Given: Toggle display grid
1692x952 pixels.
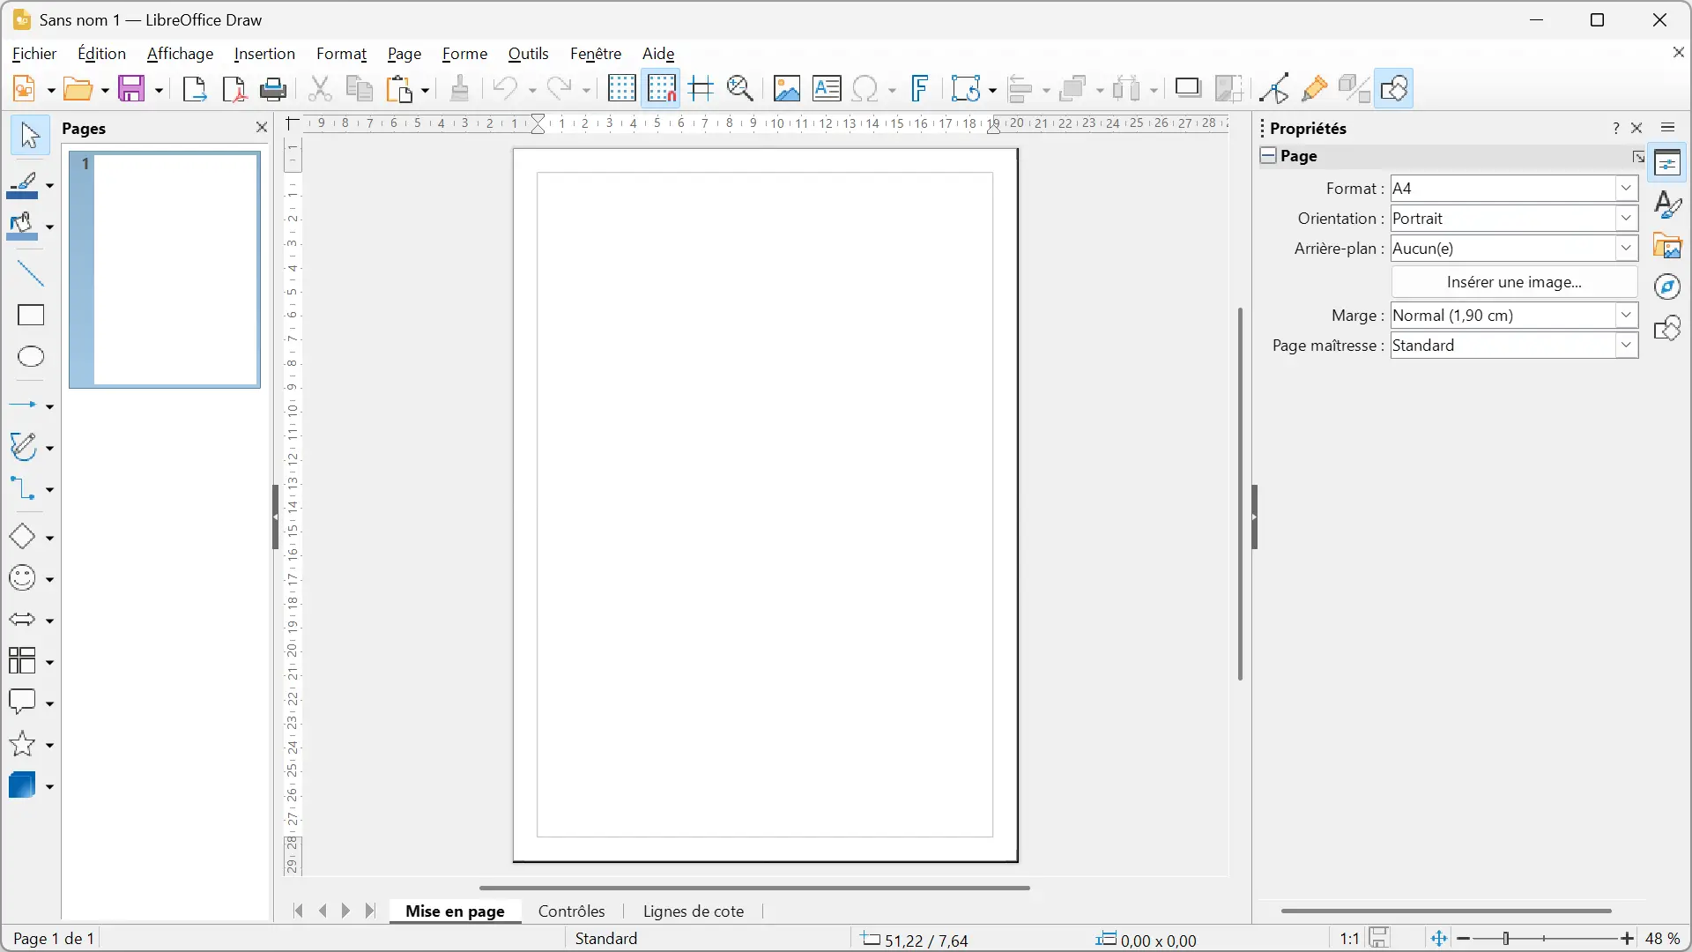Looking at the screenshot, I should [x=621, y=89].
